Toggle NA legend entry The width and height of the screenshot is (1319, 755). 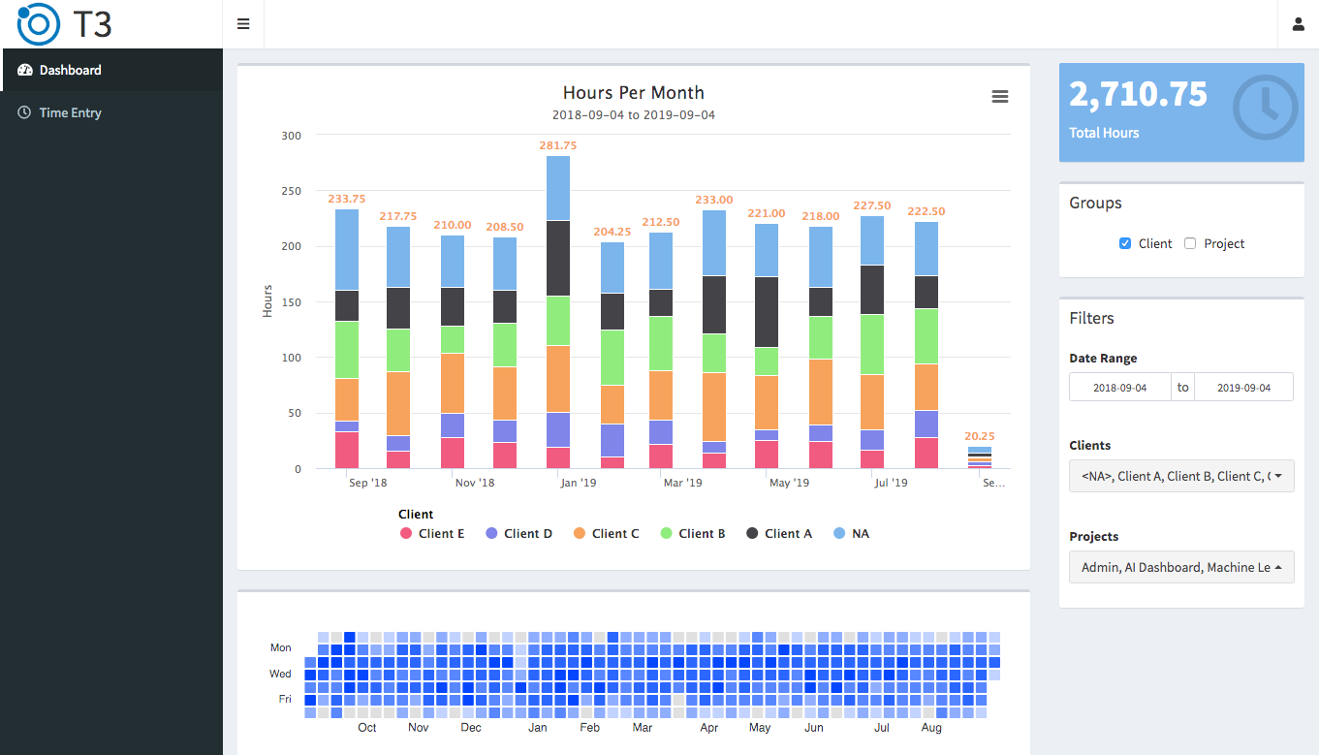tap(851, 534)
